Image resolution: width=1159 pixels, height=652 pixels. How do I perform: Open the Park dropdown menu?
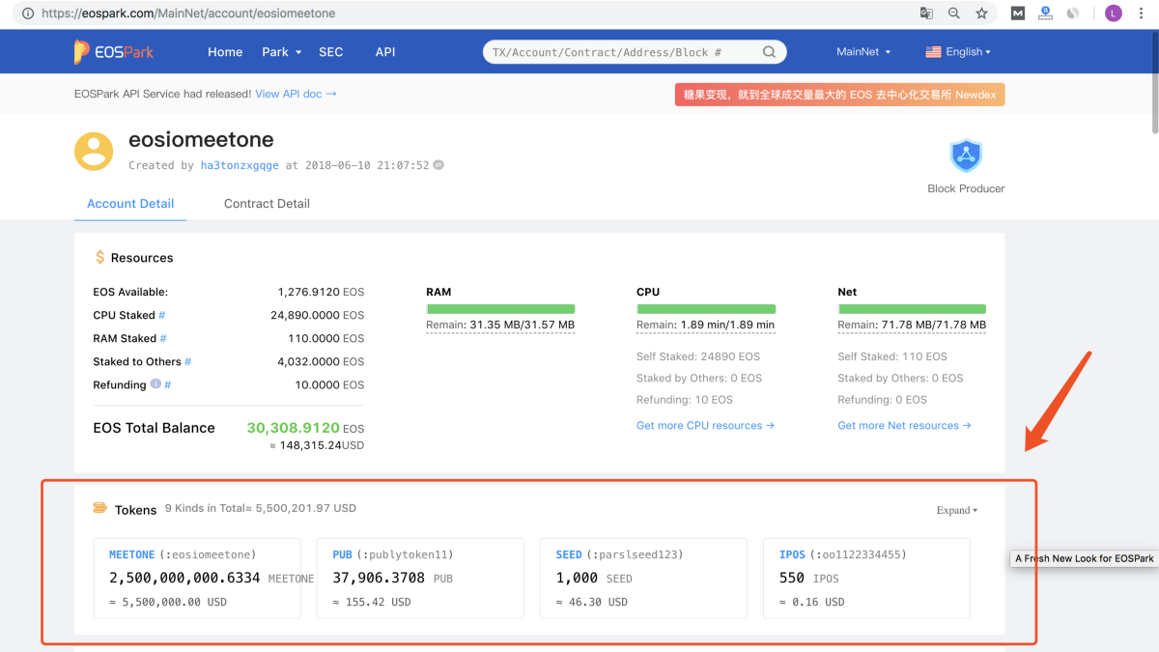(282, 52)
